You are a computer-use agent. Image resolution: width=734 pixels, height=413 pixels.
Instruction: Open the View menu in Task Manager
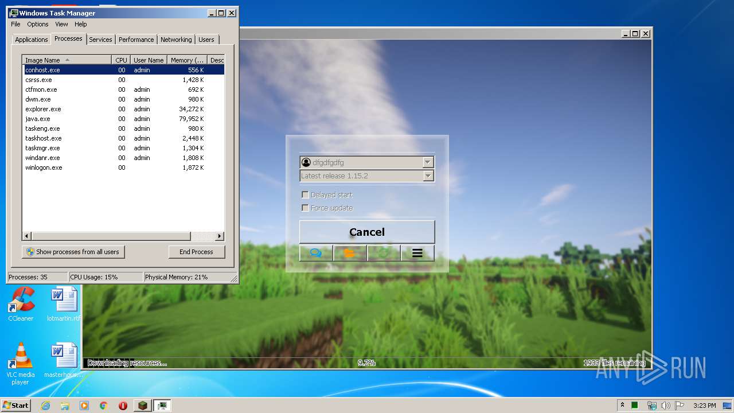(61, 24)
